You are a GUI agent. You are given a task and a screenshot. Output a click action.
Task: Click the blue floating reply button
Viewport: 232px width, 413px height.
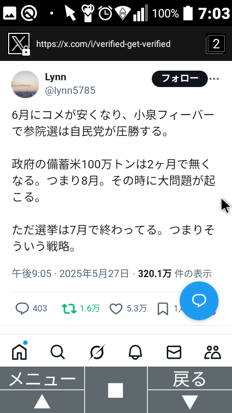point(199,300)
